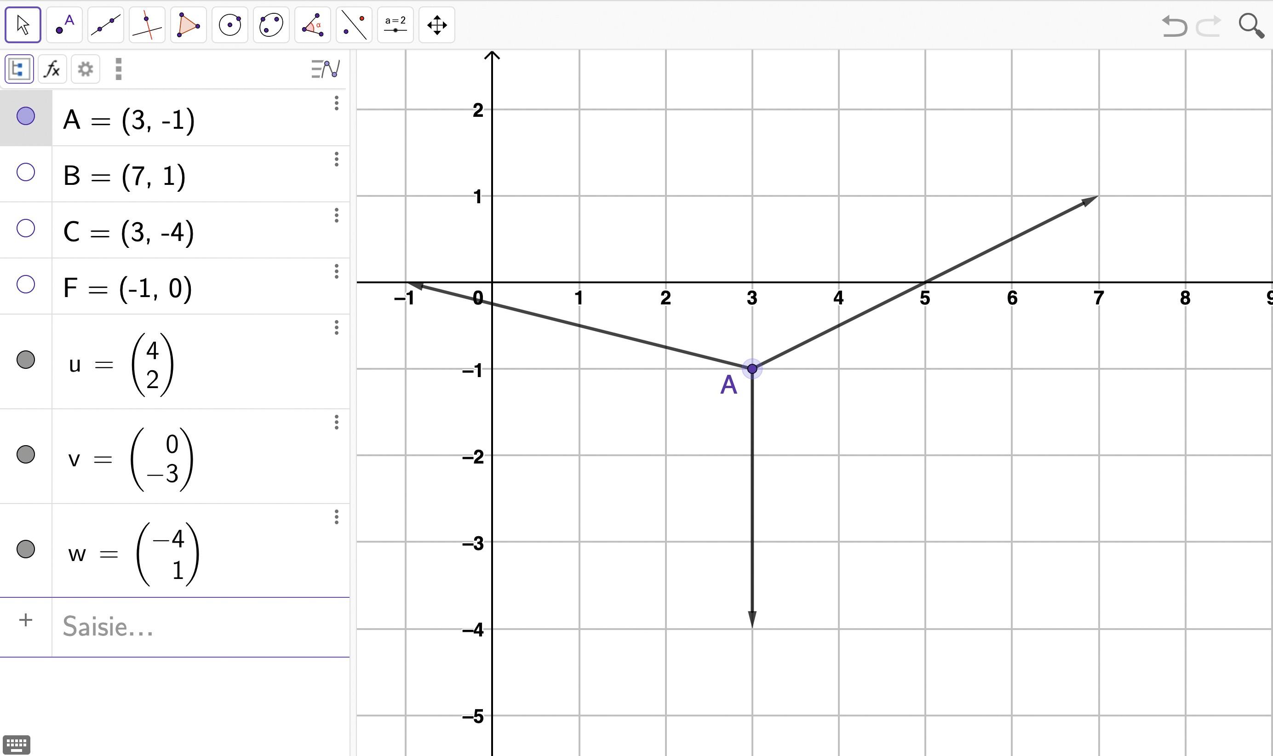Select the C = (3, -4) definition
This screenshot has height=756, width=1273.
click(x=128, y=233)
